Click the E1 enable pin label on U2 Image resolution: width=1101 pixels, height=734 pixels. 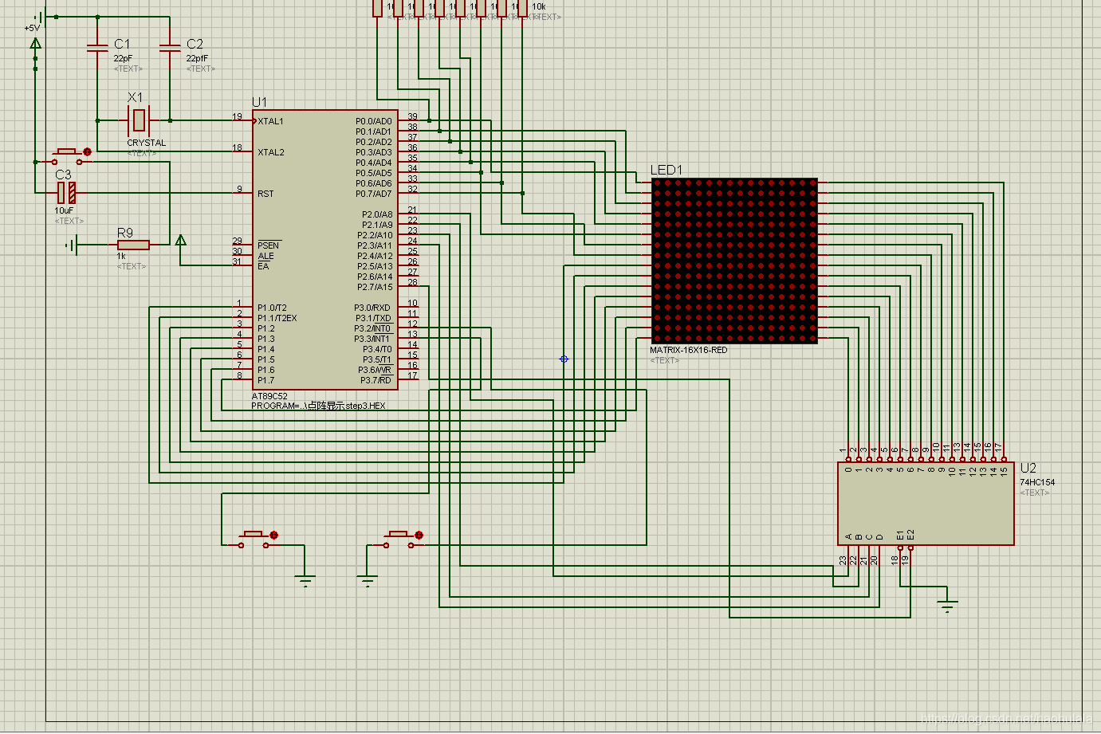pyautogui.click(x=900, y=535)
